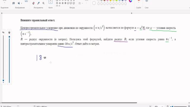Select the thought bubble callout shape
Viewport: 190px width, 107px height.
click(x=74, y=3)
